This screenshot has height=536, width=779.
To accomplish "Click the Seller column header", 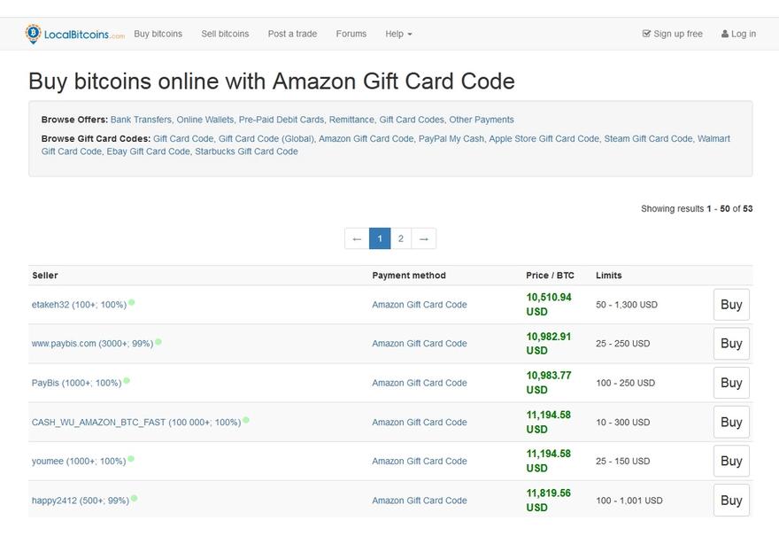I will (45, 276).
